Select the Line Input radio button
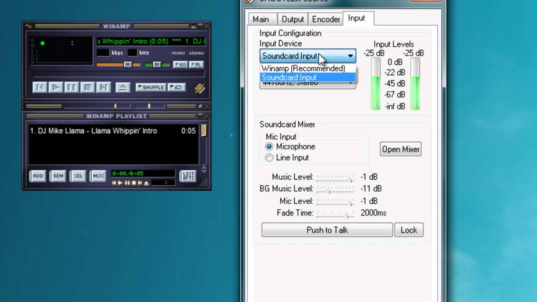This screenshot has width=537, height=302. pos(269,157)
